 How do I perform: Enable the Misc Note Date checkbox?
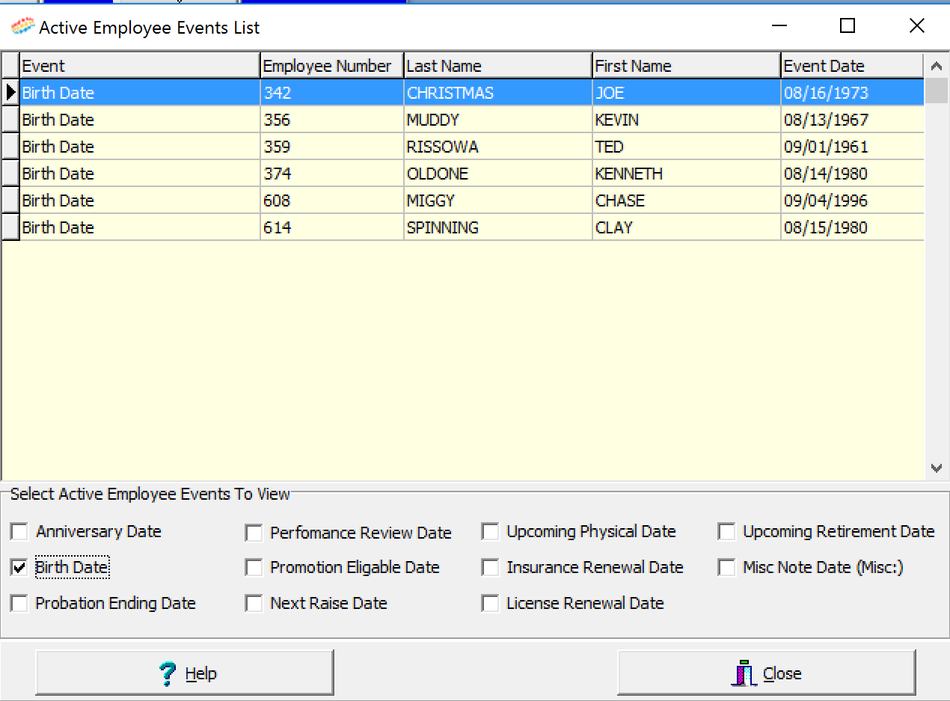tap(726, 568)
